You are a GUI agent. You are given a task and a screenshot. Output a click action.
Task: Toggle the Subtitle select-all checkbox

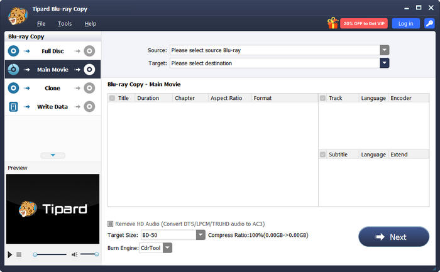coord(322,155)
